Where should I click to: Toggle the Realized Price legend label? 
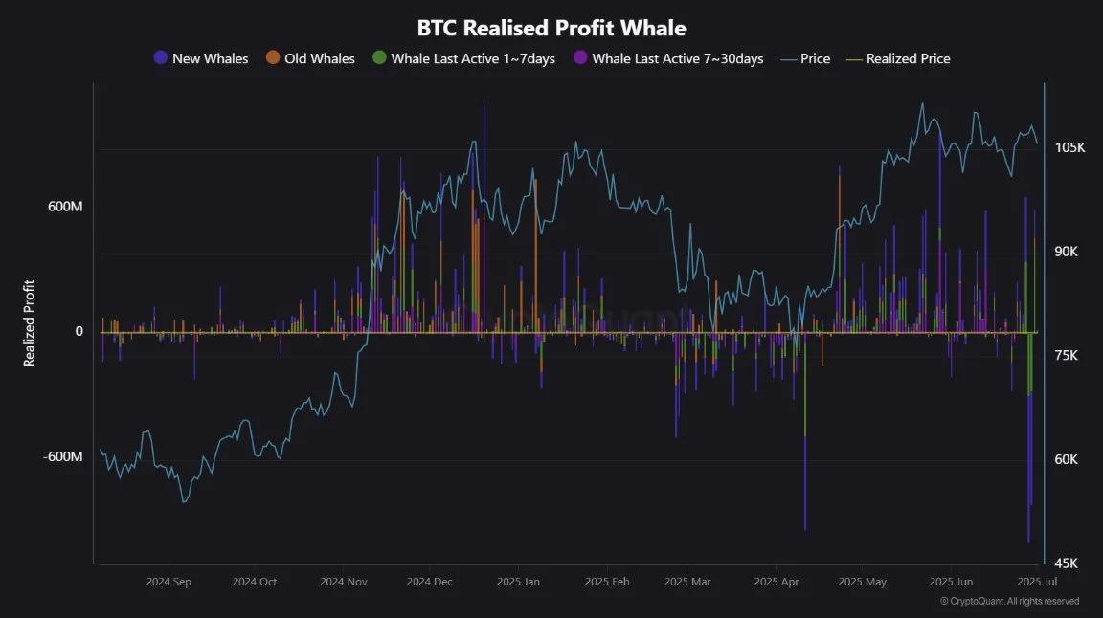pos(908,59)
